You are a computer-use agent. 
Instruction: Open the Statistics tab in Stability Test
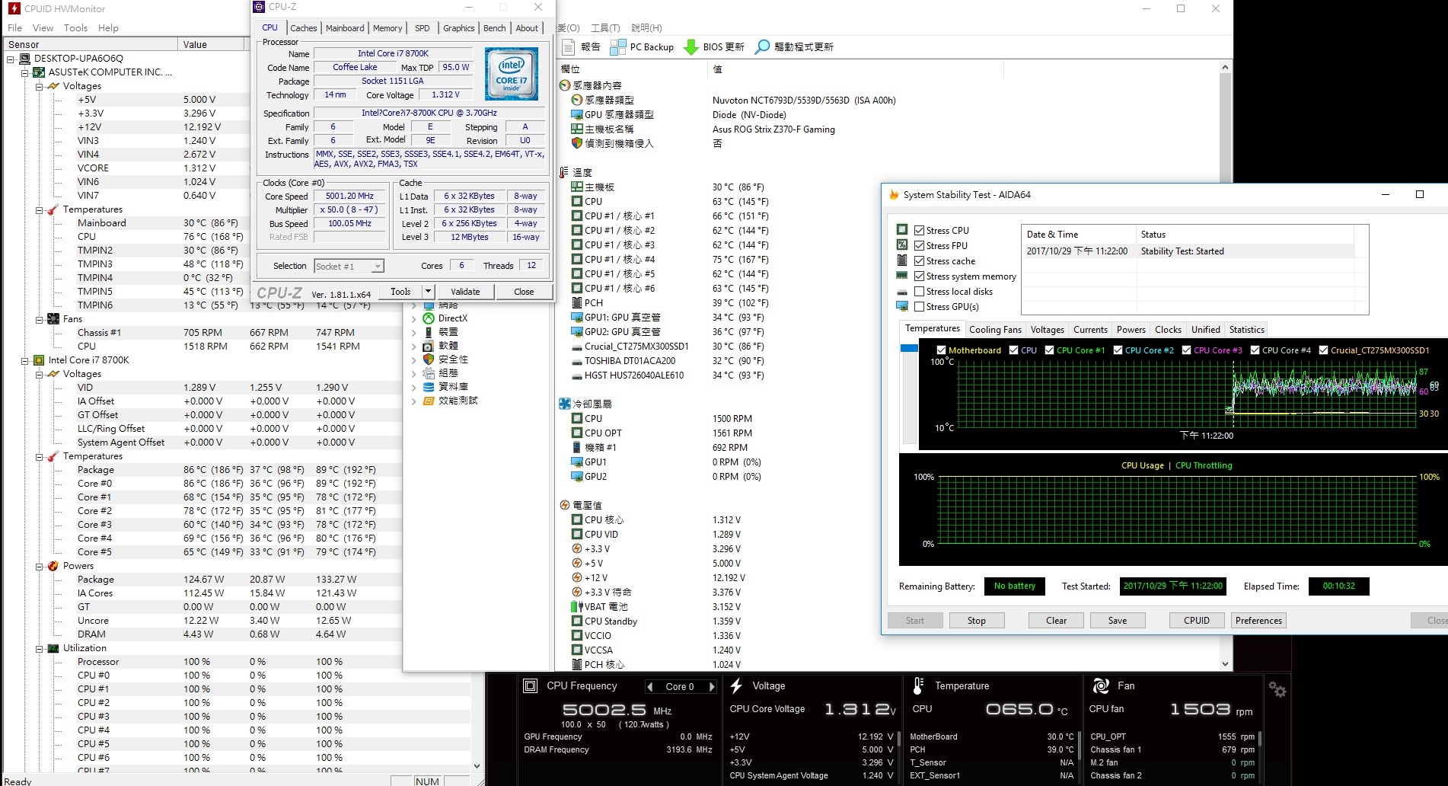[1246, 330]
